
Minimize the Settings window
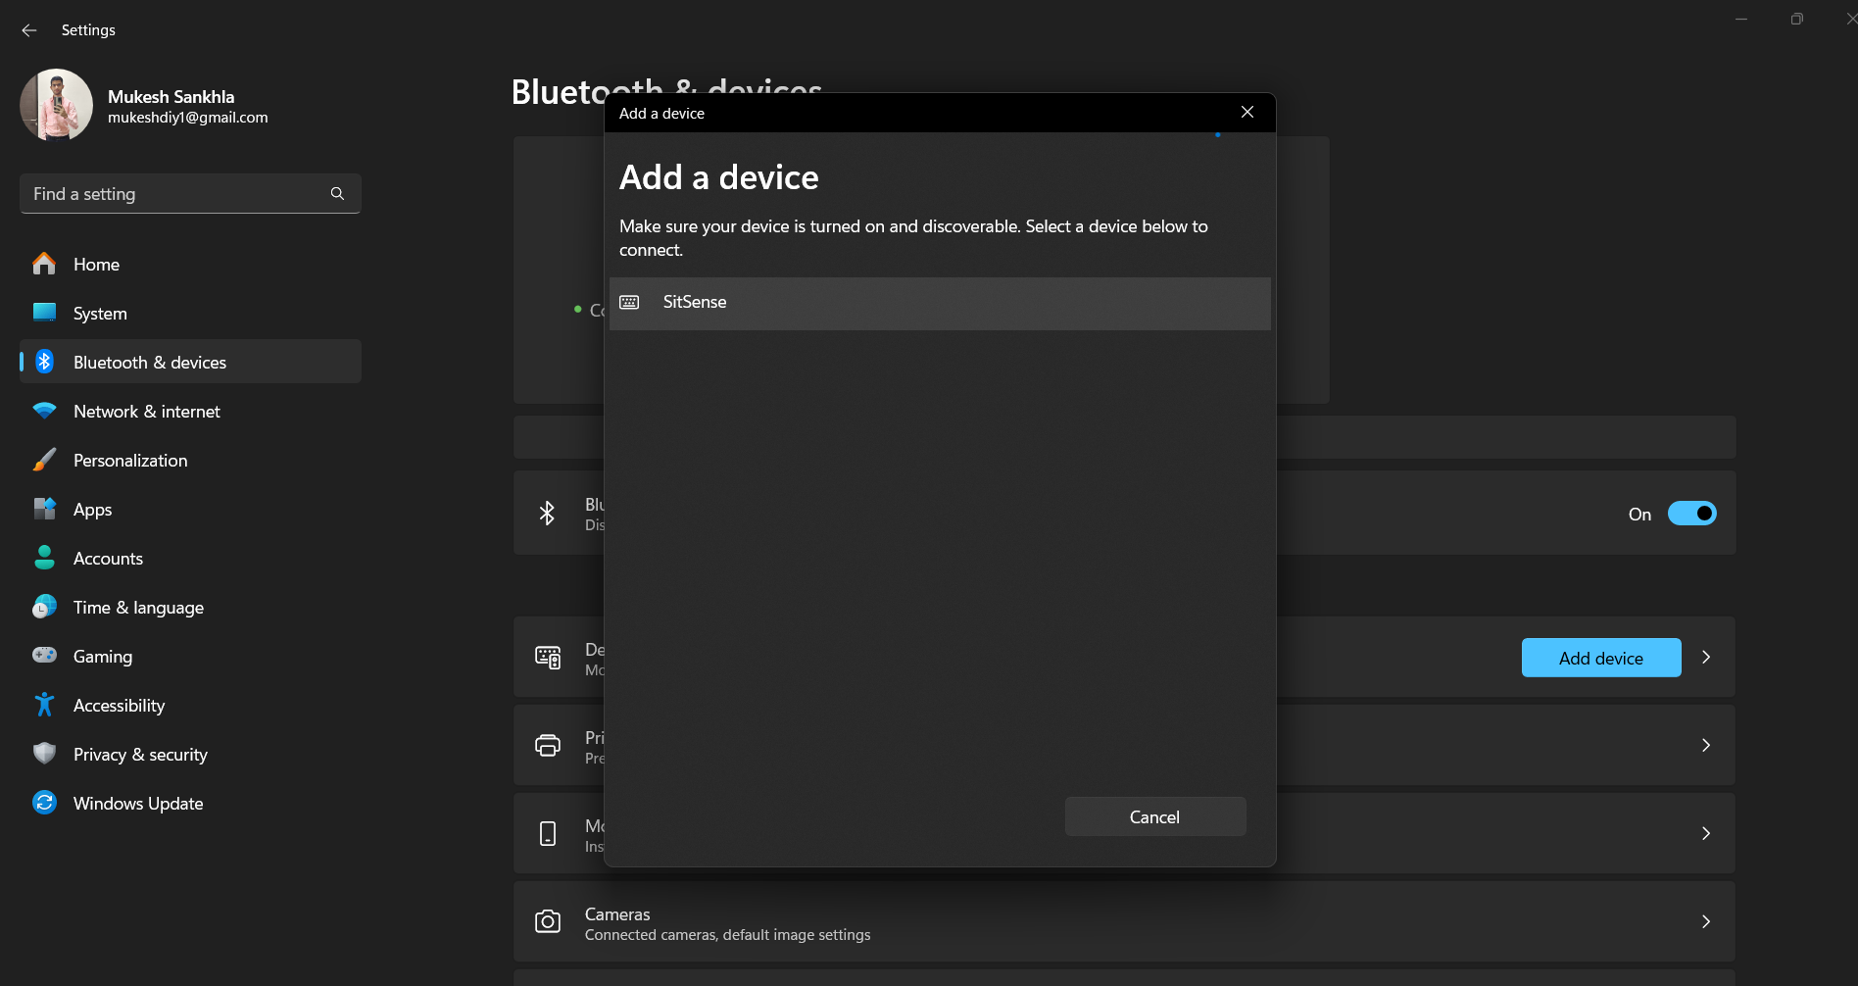pos(1741,20)
